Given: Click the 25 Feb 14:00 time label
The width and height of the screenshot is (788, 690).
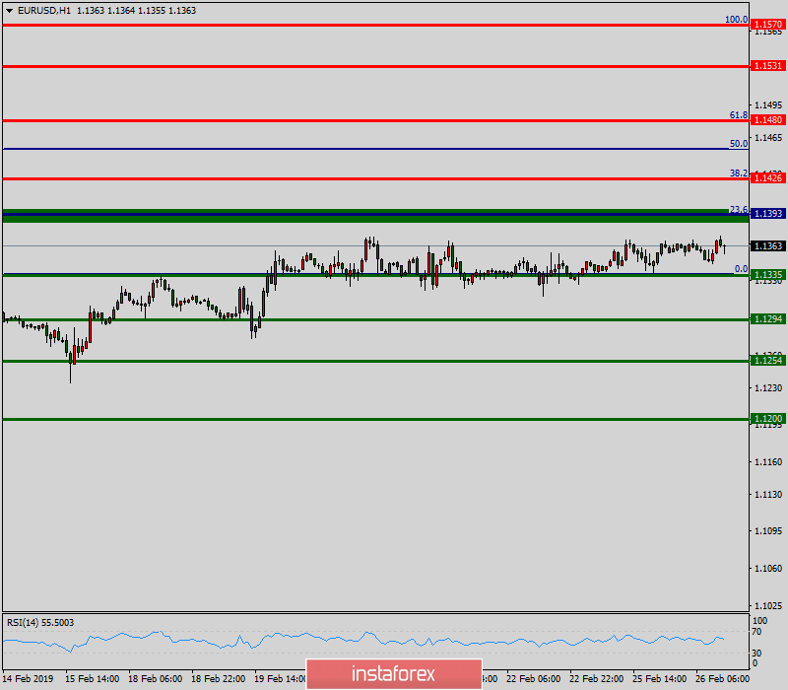Looking at the screenshot, I should click(659, 679).
